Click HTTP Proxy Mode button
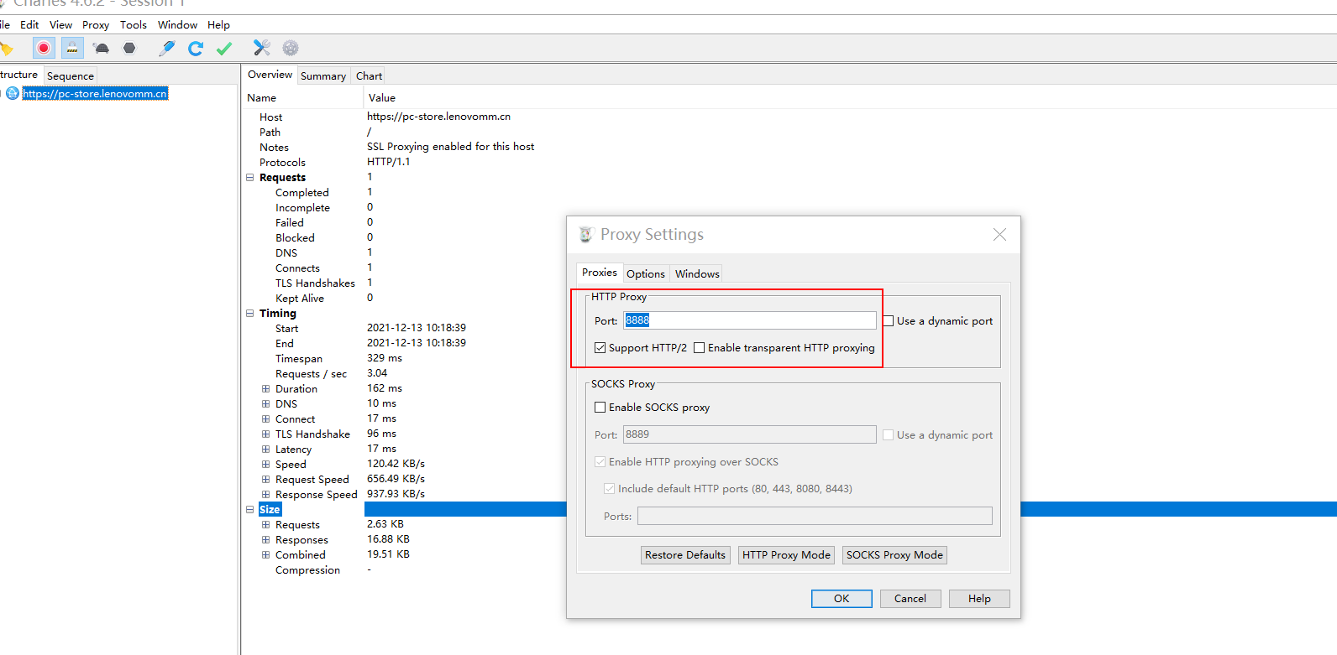Viewport: 1337px width, 655px height. (x=786, y=555)
